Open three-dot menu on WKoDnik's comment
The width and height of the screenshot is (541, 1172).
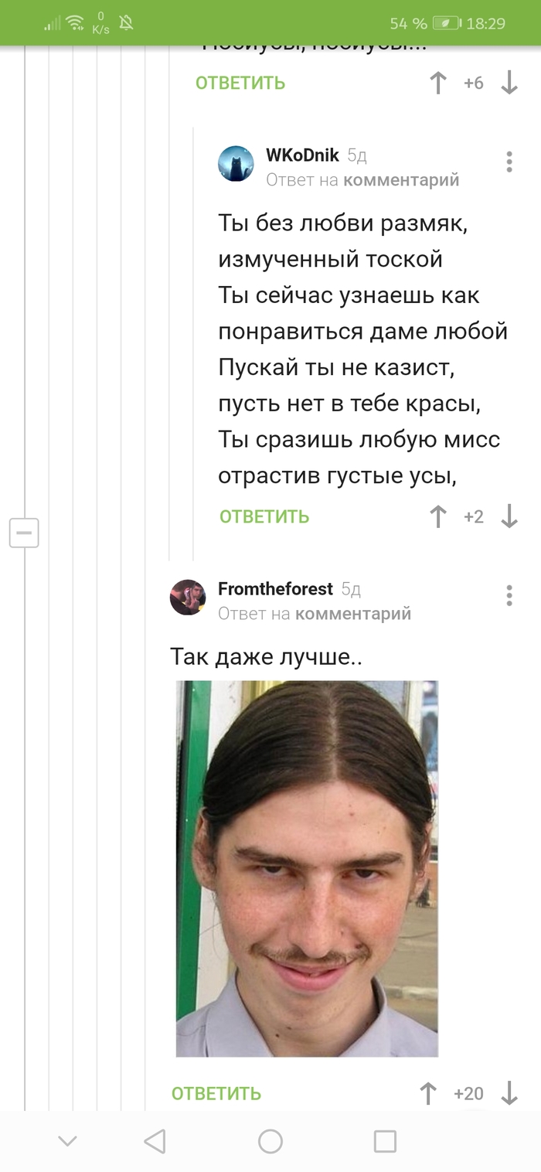pyautogui.click(x=509, y=162)
